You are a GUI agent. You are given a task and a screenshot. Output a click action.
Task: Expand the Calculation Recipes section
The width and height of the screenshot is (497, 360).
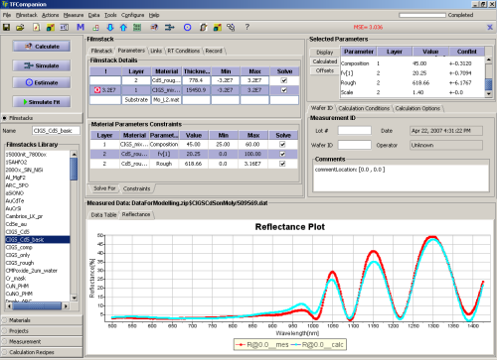pyautogui.click(x=42, y=352)
